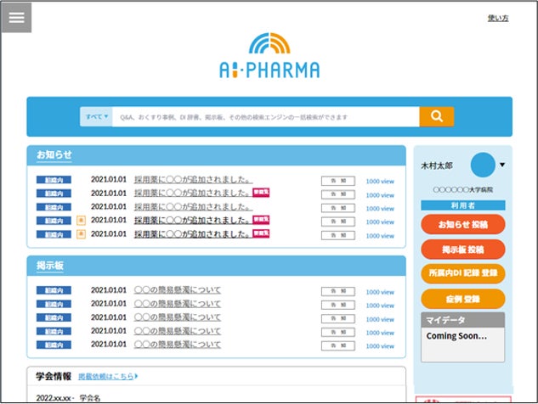Click the orange magnifier search button

(x=437, y=116)
